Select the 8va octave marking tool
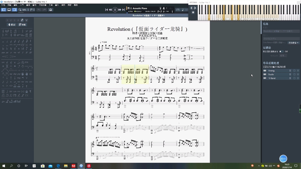Image resolution: width=301 pixels, height=169 pixels. [x=19, y=35]
